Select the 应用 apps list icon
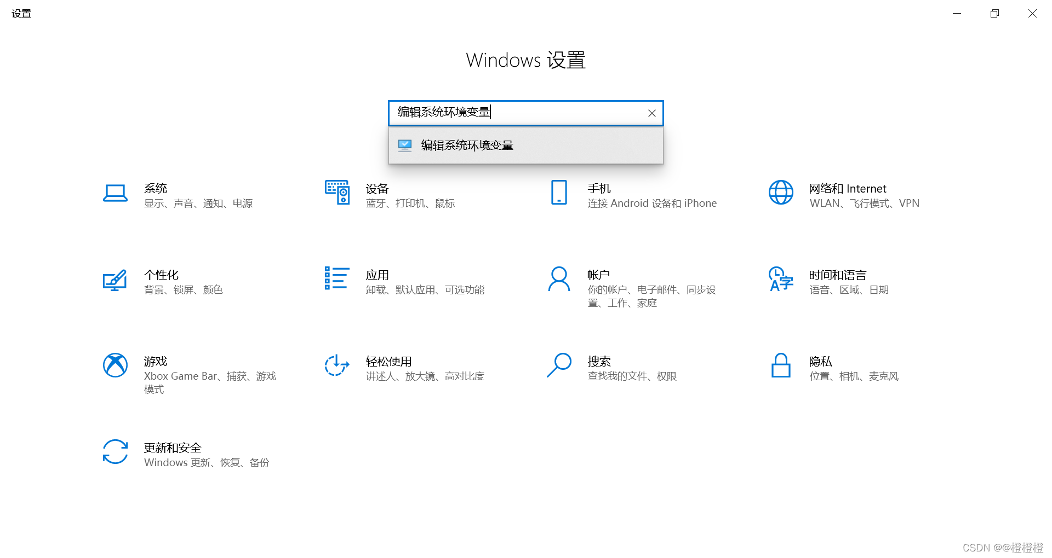Screen dimensions: 1052x558 coord(336,279)
